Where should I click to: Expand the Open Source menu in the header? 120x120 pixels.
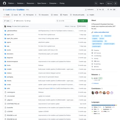tap(42, 3)
